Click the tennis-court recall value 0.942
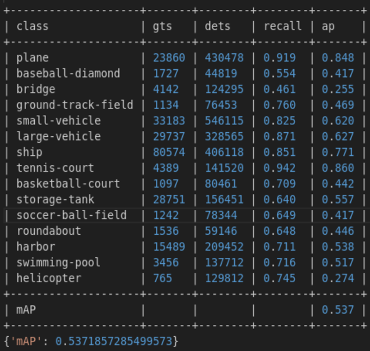The image size is (370, 351). click(279, 168)
